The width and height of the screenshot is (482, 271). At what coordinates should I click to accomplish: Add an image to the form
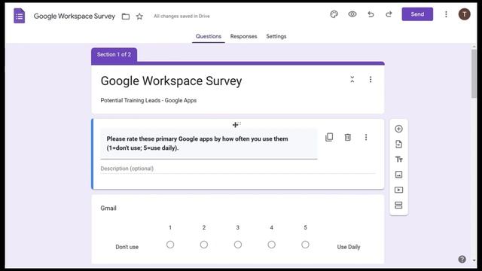[x=398, y=175]
